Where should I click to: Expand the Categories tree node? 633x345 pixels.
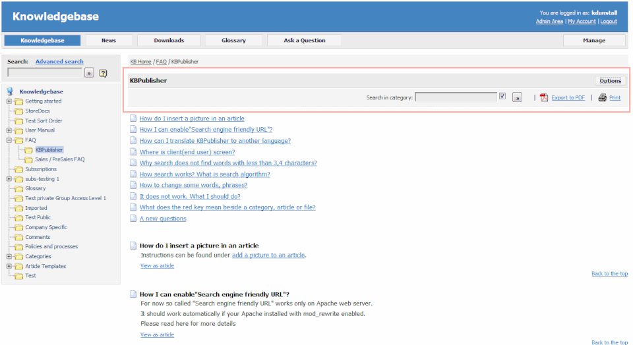[9, 256]
